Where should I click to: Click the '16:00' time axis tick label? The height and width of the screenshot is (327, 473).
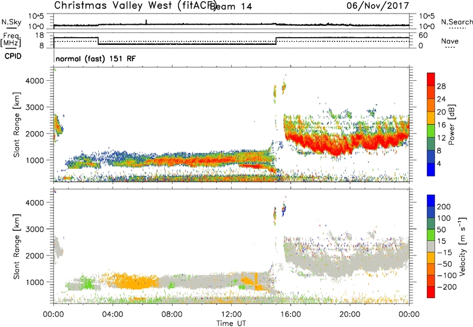290,315
